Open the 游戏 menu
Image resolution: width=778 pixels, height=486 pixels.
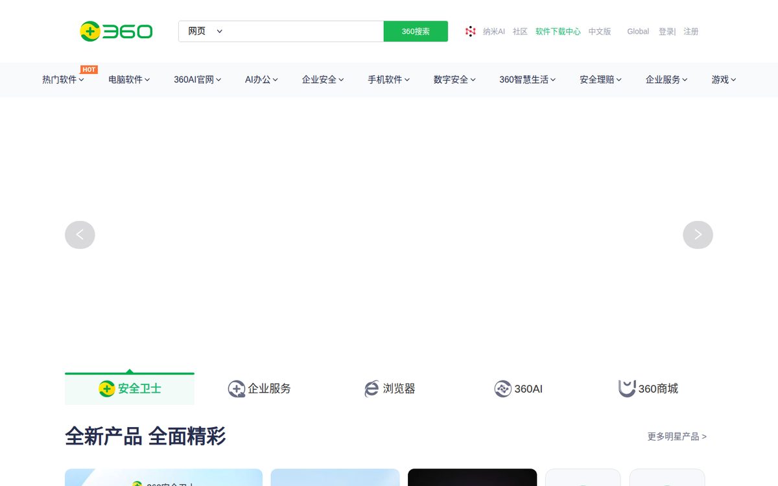pos(724,80)
